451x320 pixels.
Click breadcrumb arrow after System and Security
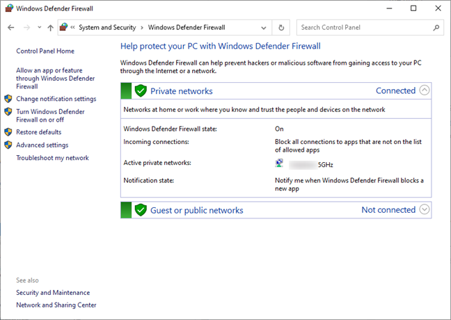142,28
